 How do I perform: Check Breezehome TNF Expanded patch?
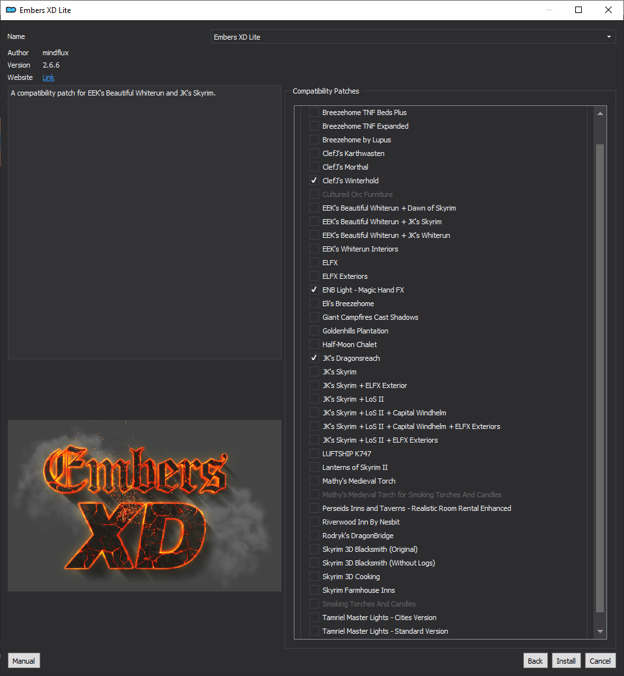315,126
